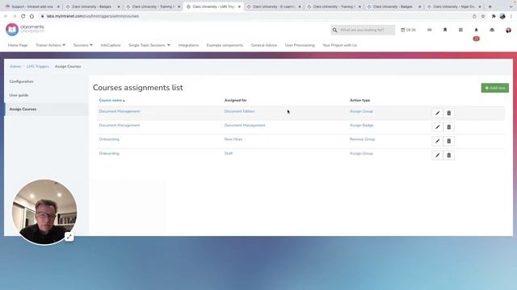This screenshot has height=290, width=517.
Task: Click the search magnifier icon
Action: [x=334, y=30]
